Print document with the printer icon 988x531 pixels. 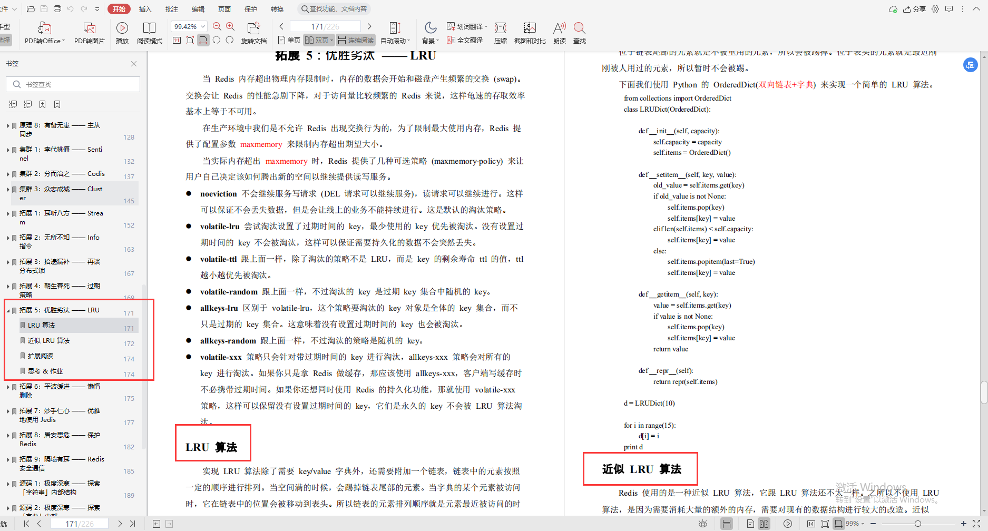pos(57,9)
